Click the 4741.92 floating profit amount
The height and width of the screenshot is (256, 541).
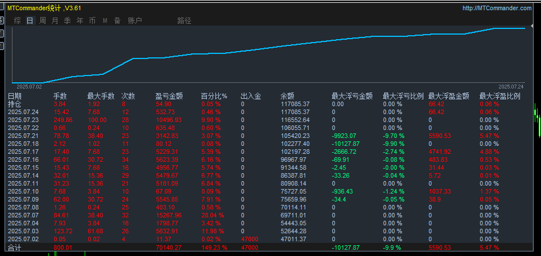[x=440, y=152]
